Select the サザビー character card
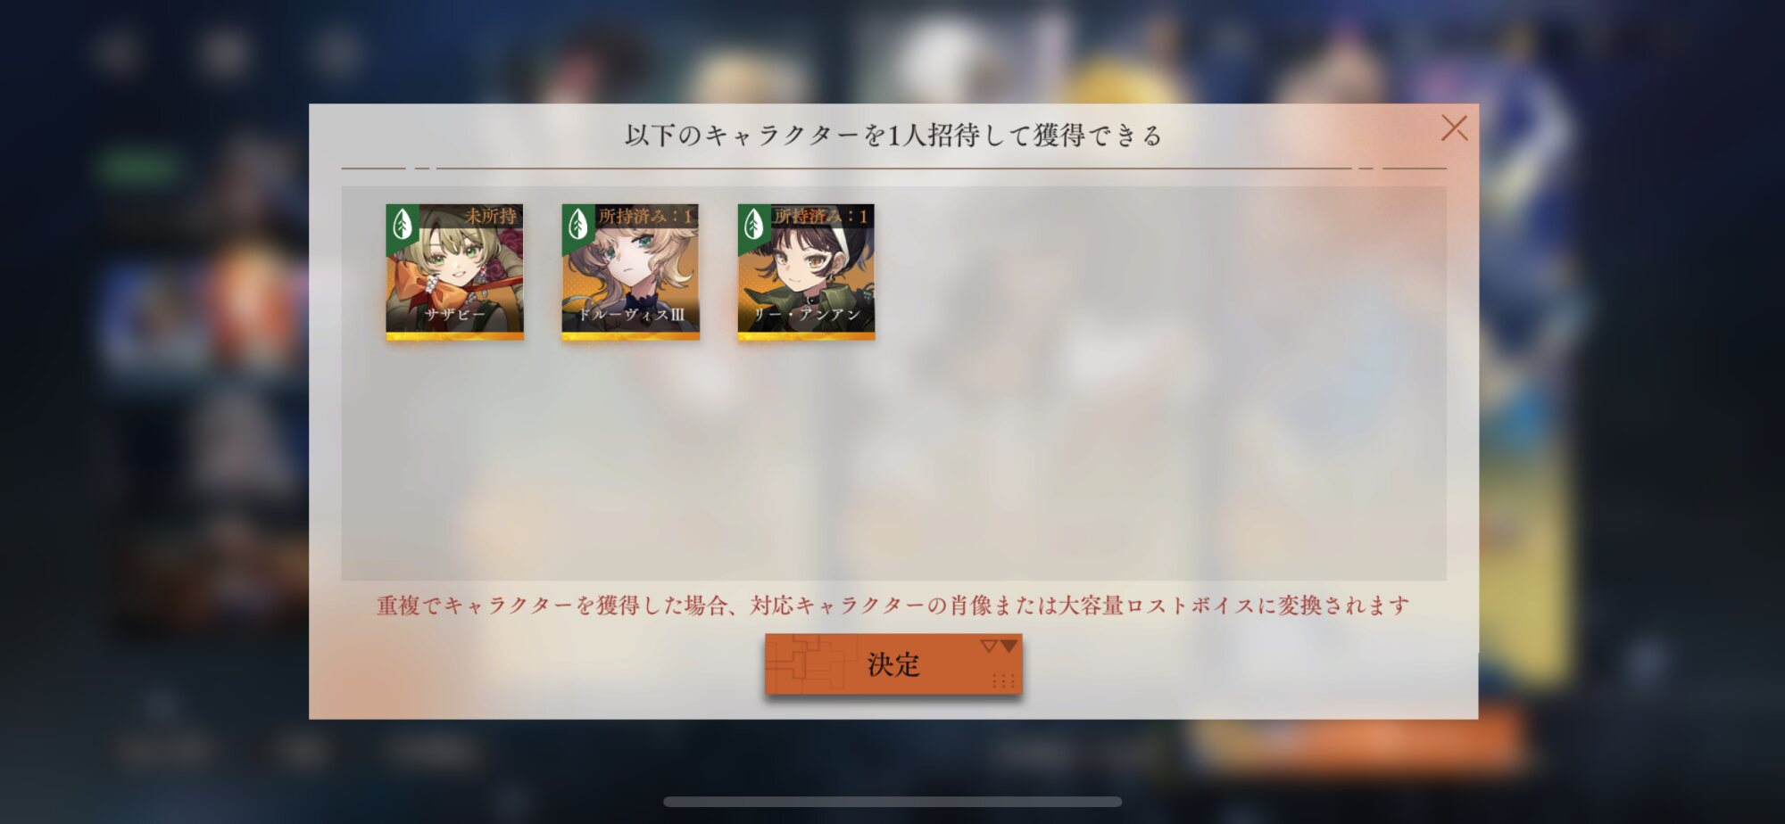 point(454,272)
